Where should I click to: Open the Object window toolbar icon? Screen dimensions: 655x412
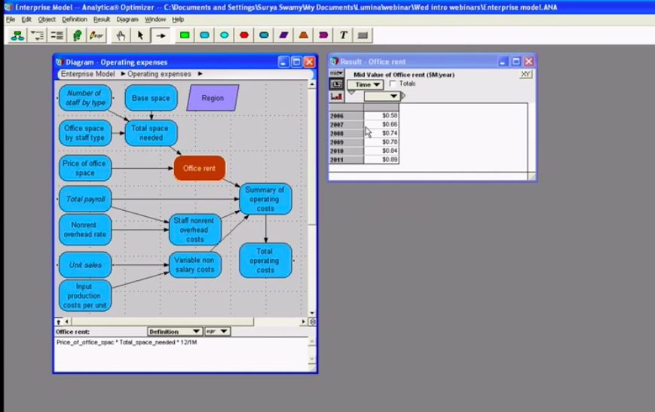tap(57, 35)
